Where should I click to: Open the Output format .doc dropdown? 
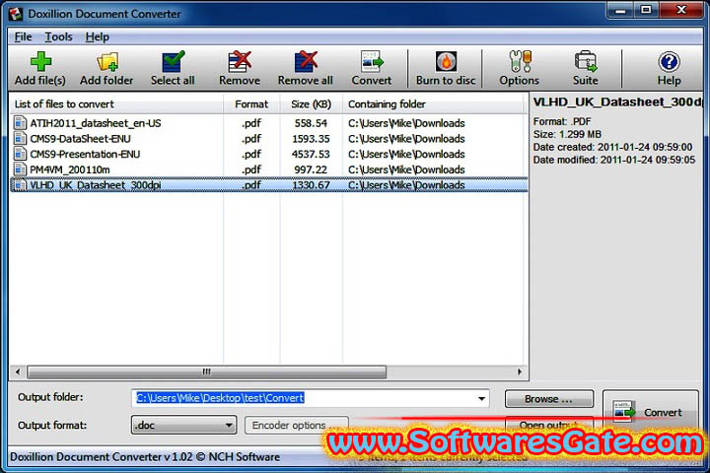(183, 425)
